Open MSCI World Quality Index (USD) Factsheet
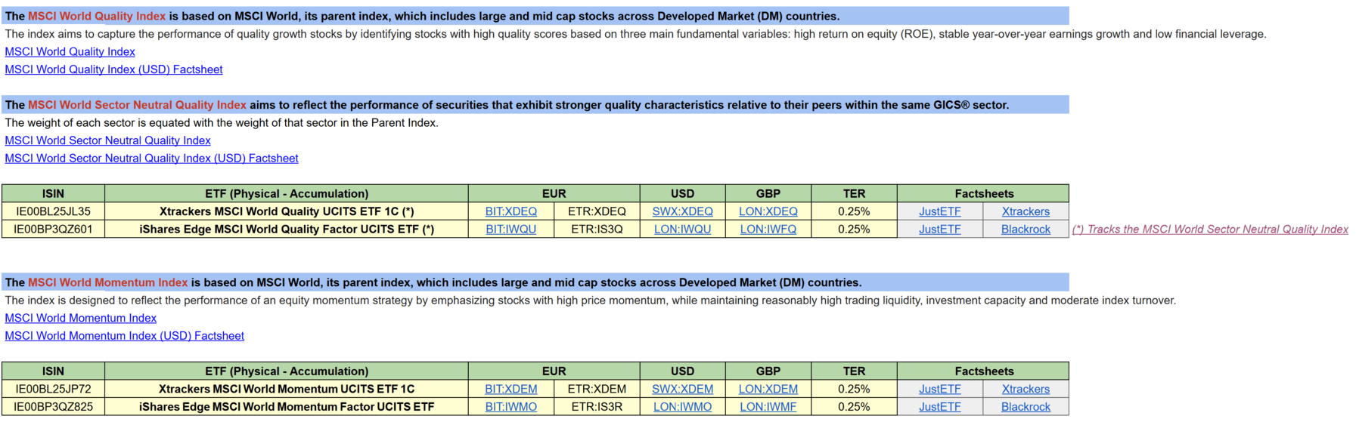This screenshot has height=422, width=1356. tap(113, 69)
